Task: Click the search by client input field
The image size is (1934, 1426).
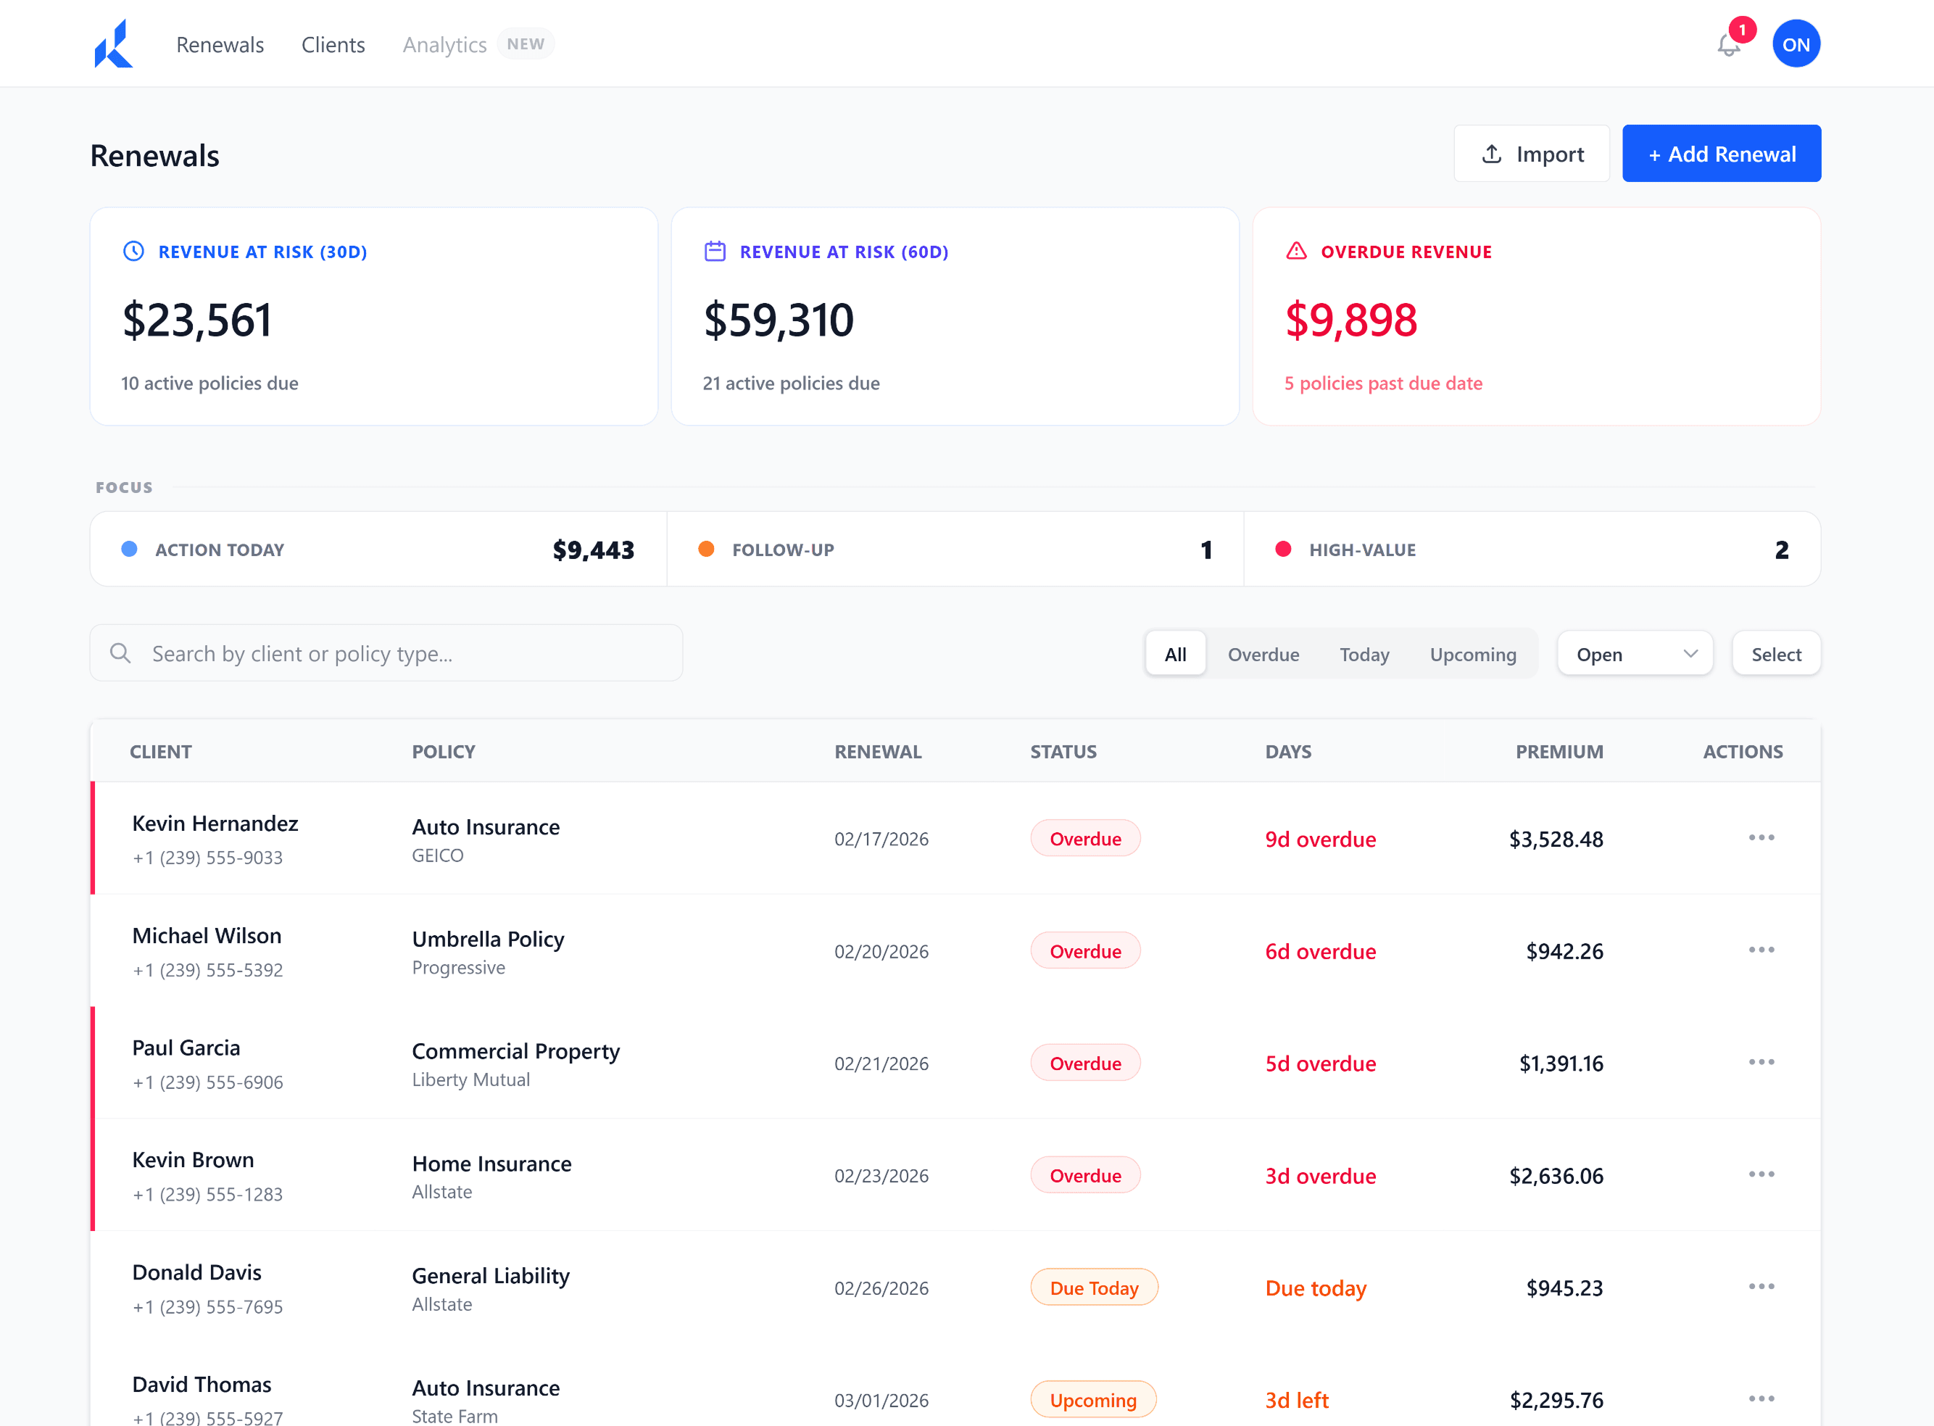Action: 389,653
